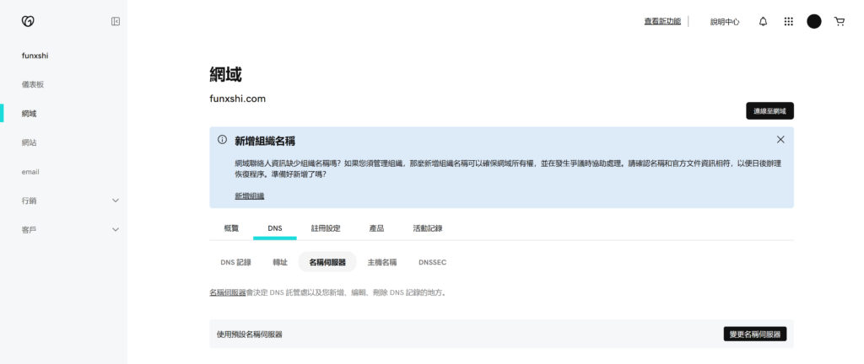Go to 儀表板 in the sidebar
The height and width of the screenshot is (364, 864).
(33, 84)
